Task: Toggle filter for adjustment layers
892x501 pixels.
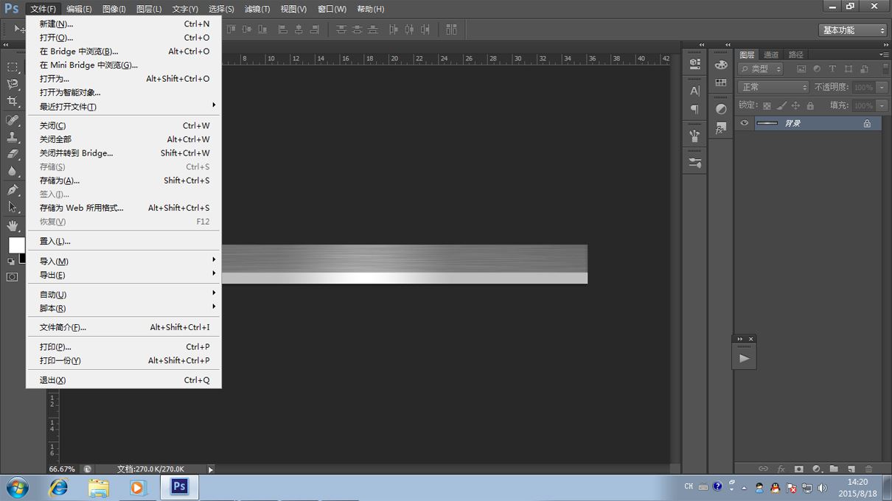Action: pyautogui.click(x=817, y=69)
